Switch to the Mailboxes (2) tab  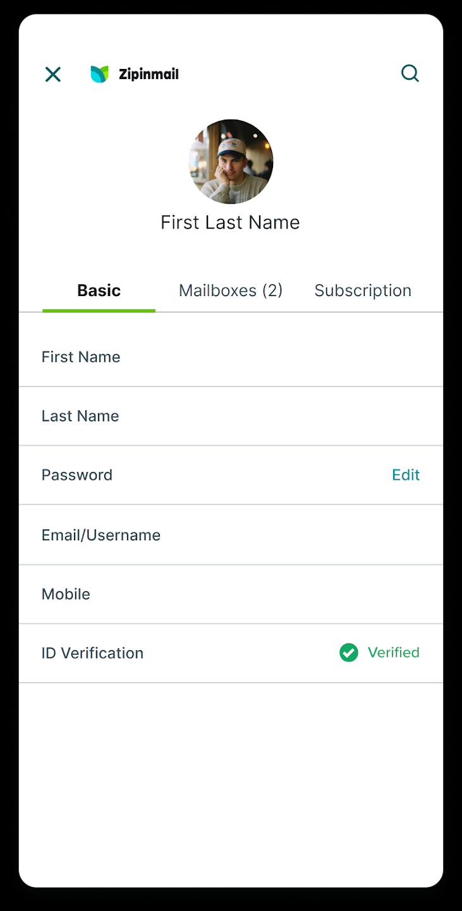pos(231,290)
